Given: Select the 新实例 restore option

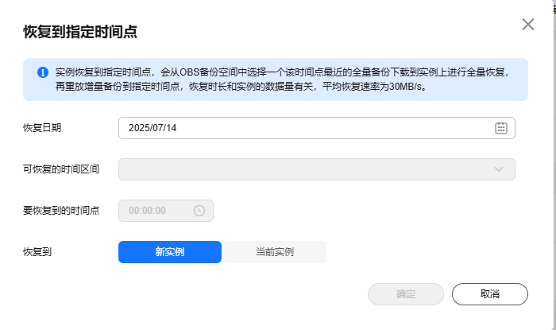Looking at the screenshot, I should point(170,252).
